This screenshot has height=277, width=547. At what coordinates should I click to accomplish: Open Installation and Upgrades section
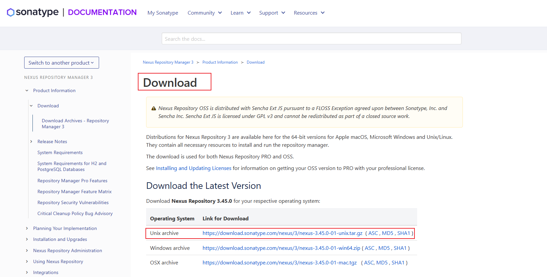click(x=60, y=239)
